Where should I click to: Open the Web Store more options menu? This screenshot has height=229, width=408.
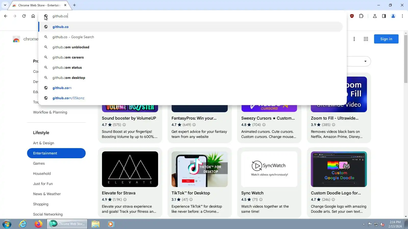[354, 39]
